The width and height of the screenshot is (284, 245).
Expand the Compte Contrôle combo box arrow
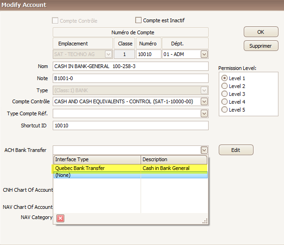tap(204, 101)
